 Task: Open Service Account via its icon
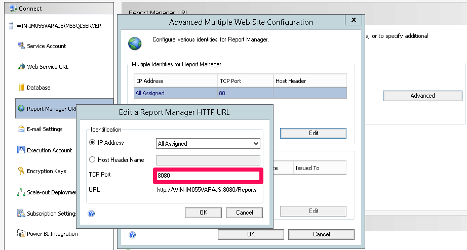(x=21, y=46)
